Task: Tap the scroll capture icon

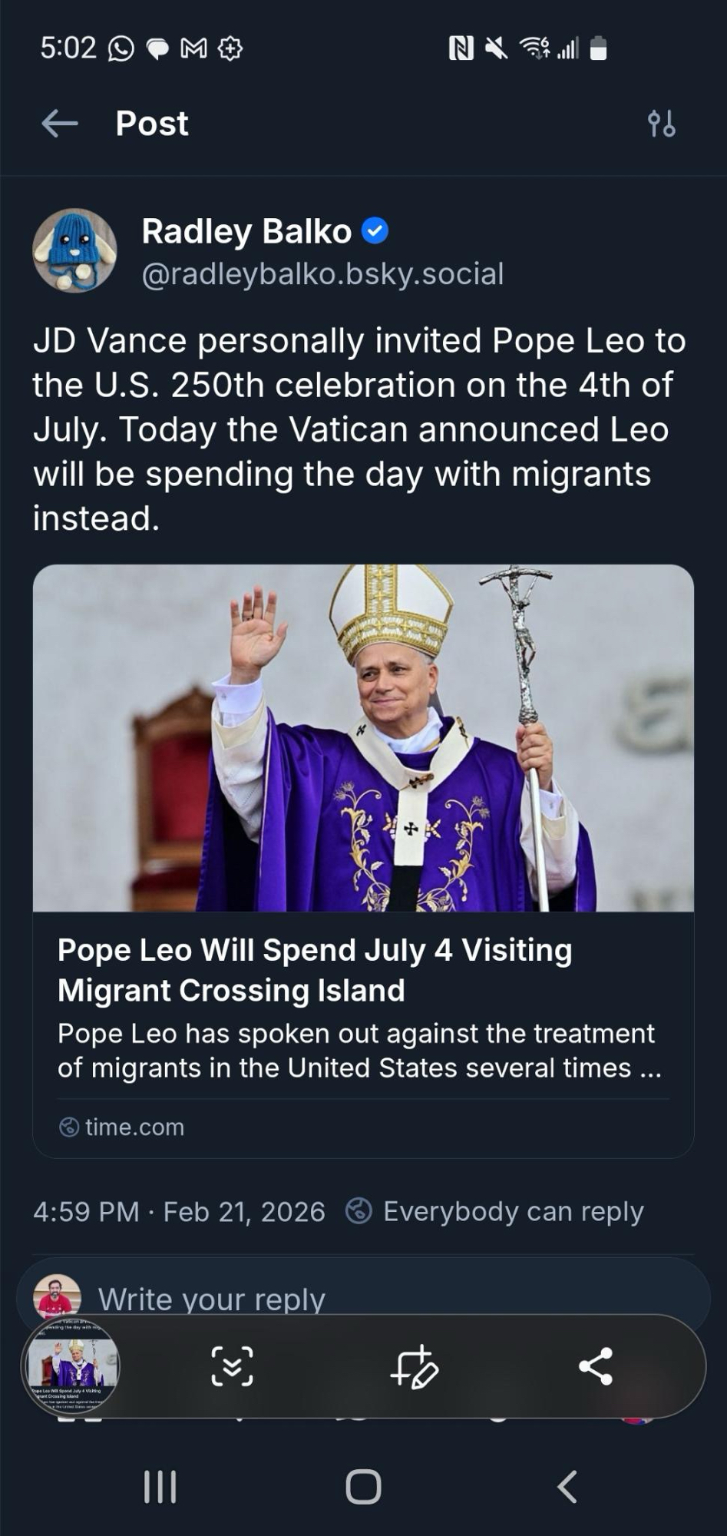Action: (232, 1366)
